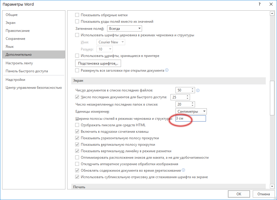Toggle vertical ruler in layout mode checkbox

click(77, 151)
